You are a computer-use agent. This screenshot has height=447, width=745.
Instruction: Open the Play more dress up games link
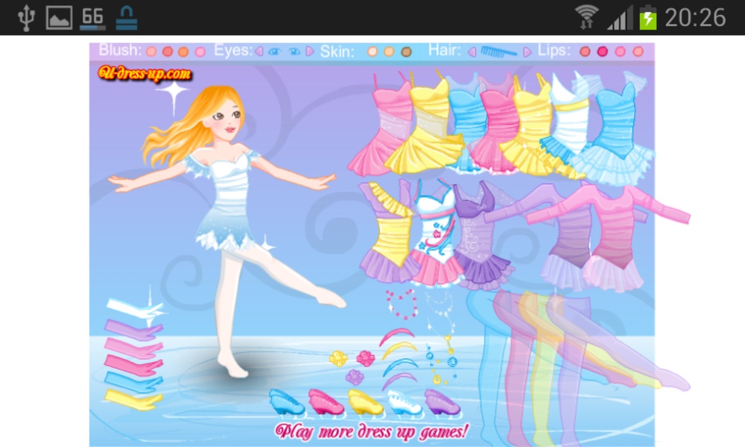tap(372, 431)
